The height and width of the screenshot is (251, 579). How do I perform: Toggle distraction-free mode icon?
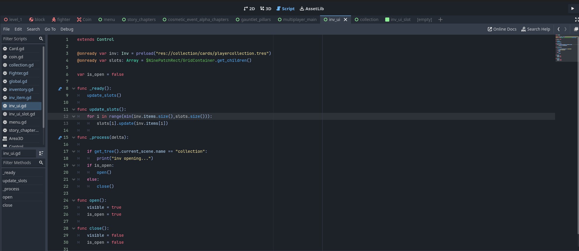(x=576, y=20)
